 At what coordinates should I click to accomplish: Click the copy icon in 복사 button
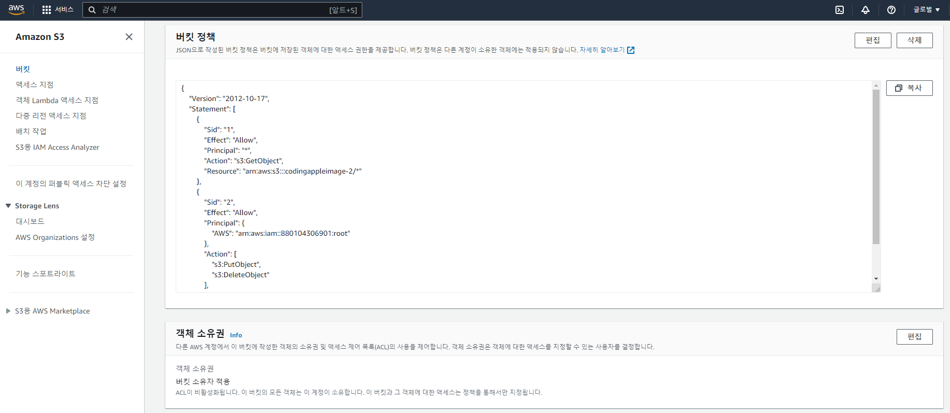point(899,88)
